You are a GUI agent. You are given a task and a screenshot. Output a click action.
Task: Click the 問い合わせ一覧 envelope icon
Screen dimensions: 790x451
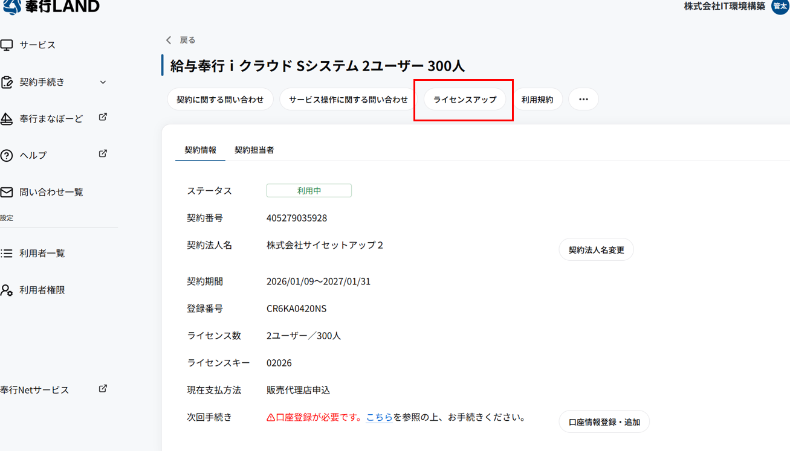(7, 191)
